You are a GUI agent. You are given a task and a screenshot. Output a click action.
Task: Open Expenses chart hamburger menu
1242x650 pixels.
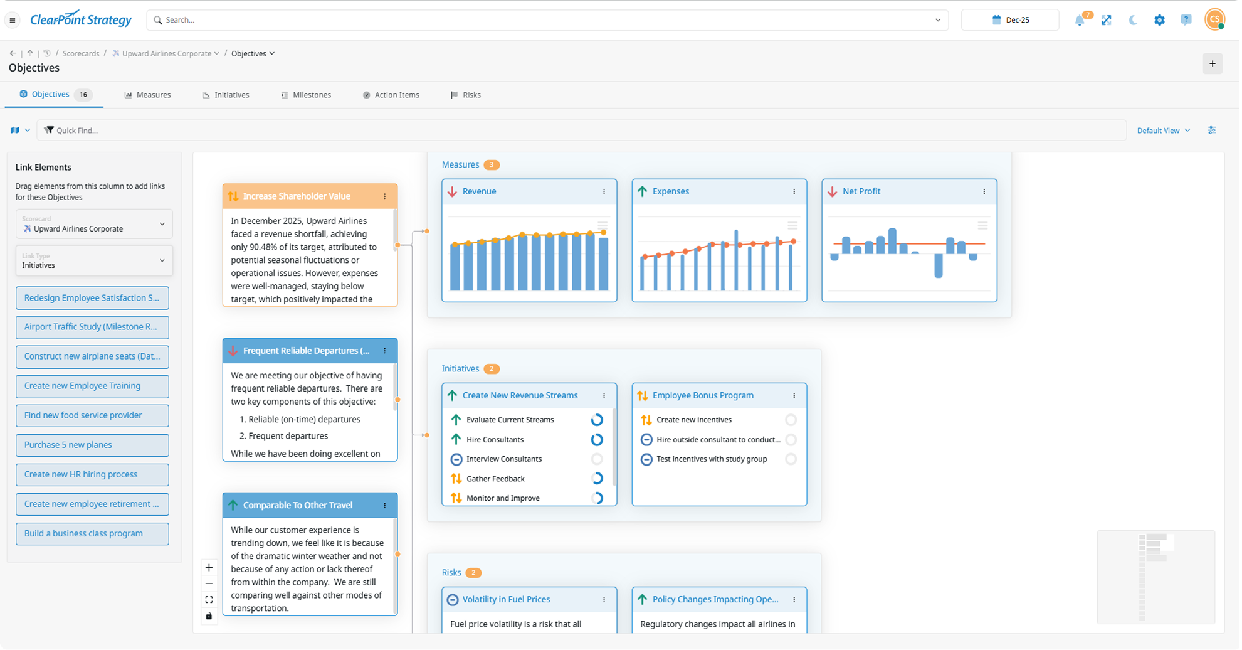(794, 226)
